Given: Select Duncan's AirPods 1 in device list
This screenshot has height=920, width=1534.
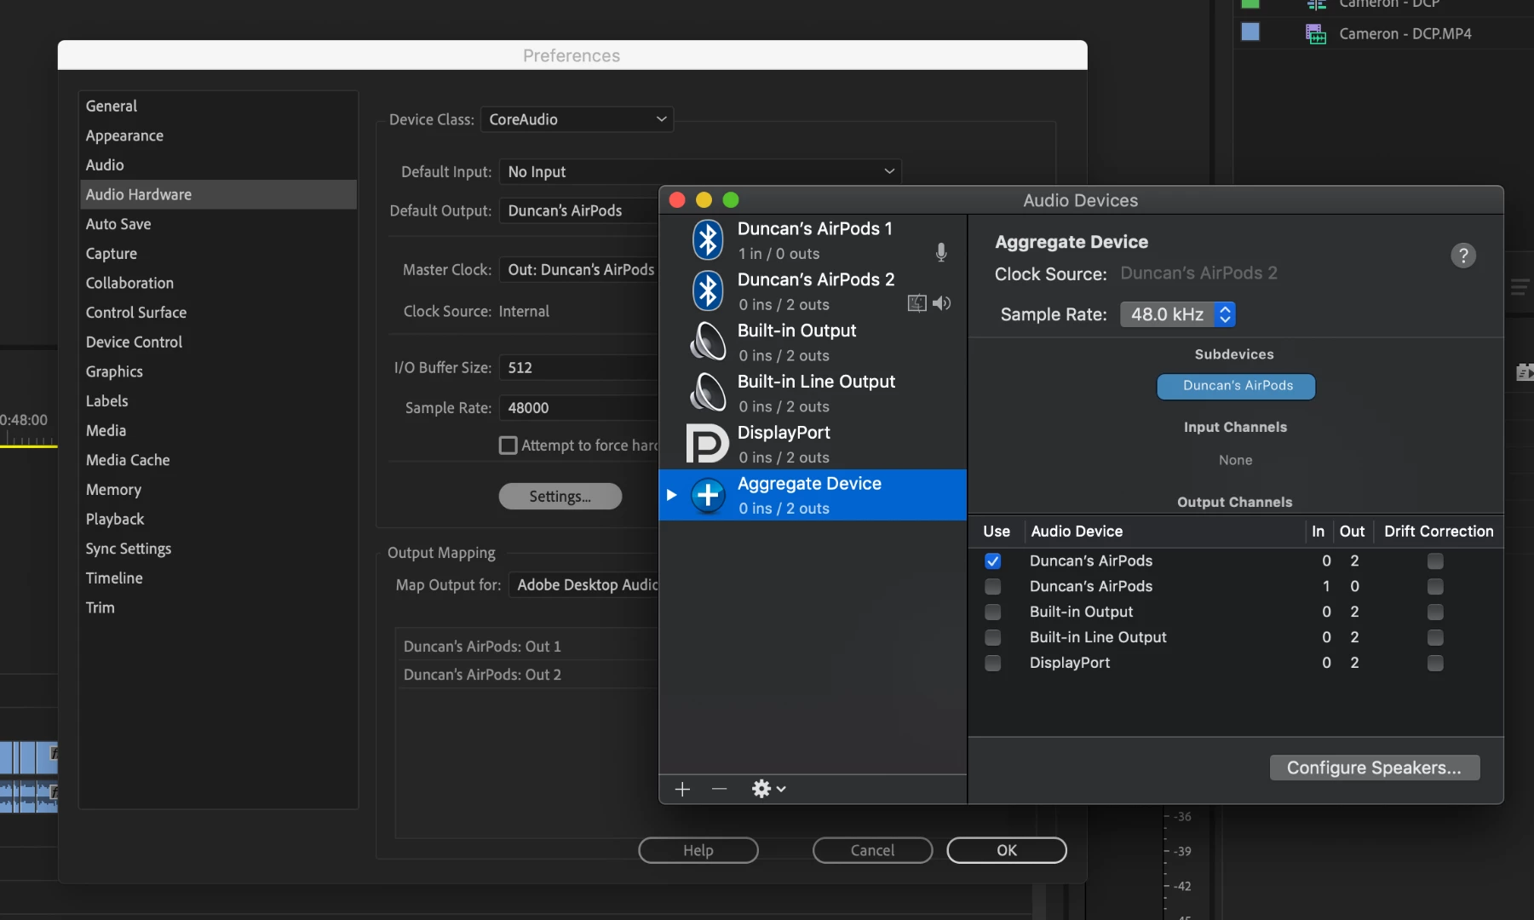Looking at the screenshot, I should 813,240.
